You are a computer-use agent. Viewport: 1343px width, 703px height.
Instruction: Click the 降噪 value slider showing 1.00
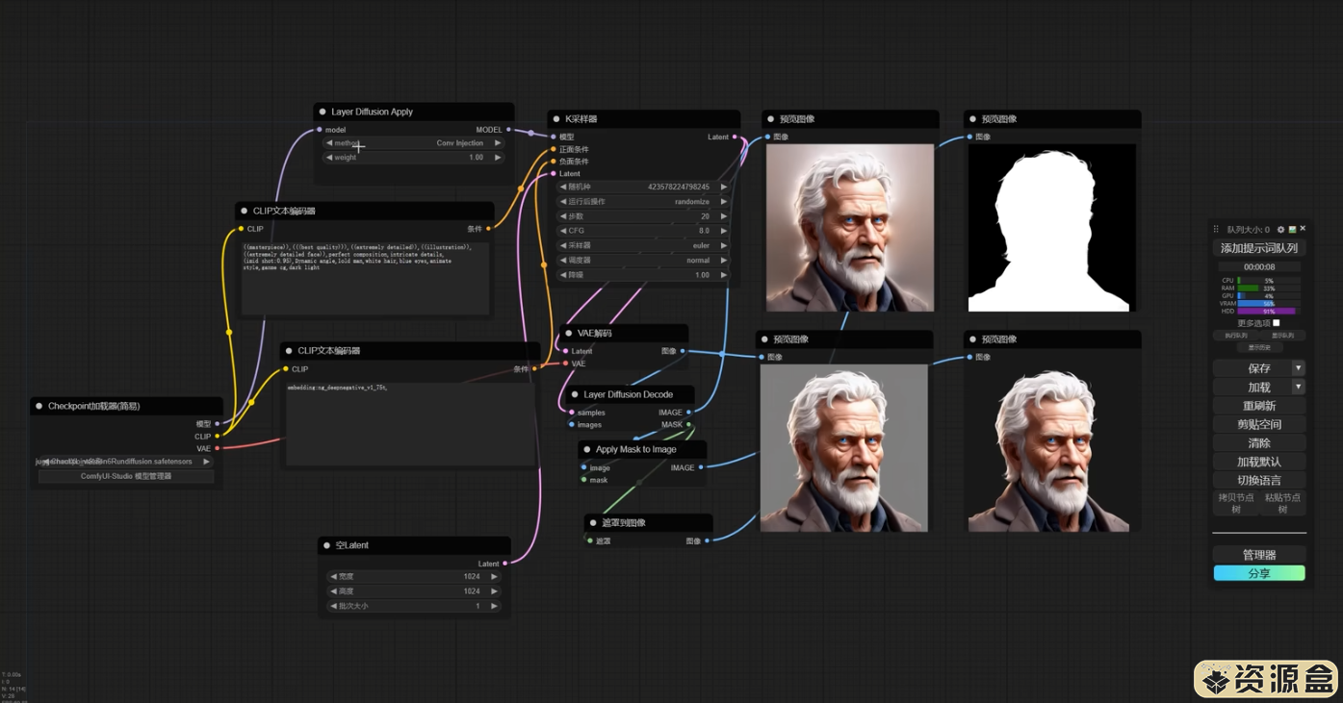click(643, 275)
